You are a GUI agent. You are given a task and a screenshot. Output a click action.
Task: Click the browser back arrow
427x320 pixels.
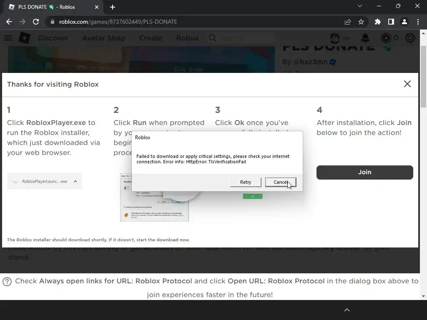9,22
